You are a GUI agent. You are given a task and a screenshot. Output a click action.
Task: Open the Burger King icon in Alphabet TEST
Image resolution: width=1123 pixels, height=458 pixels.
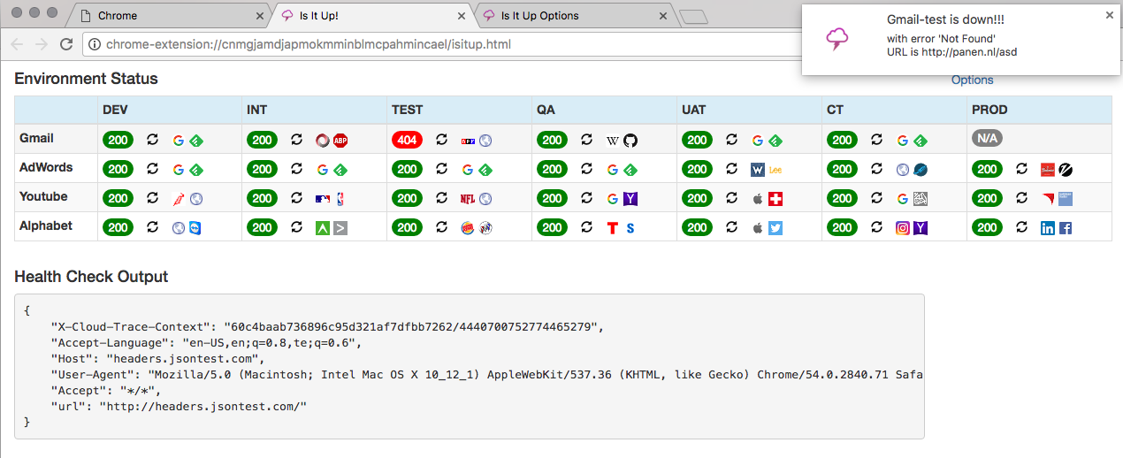click(469, 228)
